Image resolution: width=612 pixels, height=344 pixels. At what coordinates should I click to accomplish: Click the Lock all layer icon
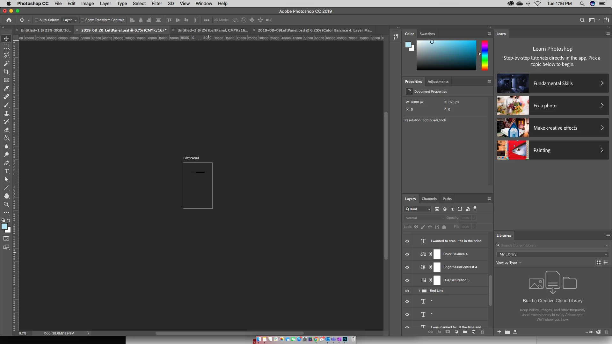pyautogui.click(x=444, y=227)
